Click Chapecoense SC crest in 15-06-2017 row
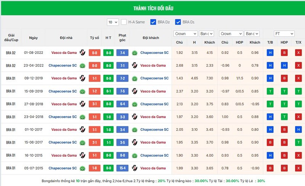Viewport: 305px width, 186px height. 82,142
